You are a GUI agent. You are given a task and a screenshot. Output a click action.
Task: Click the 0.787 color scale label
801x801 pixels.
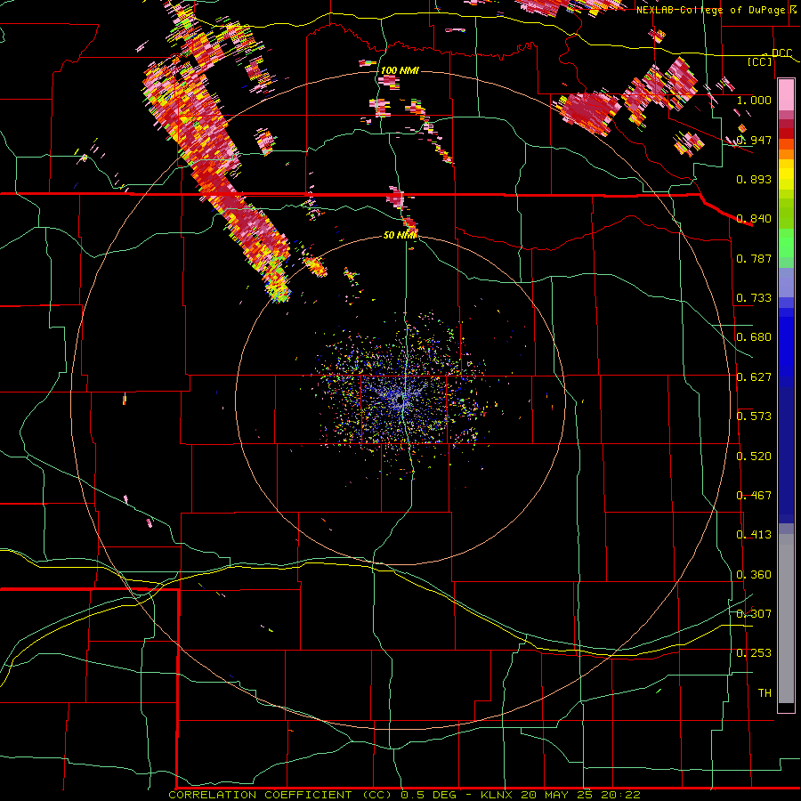point(754,258)
